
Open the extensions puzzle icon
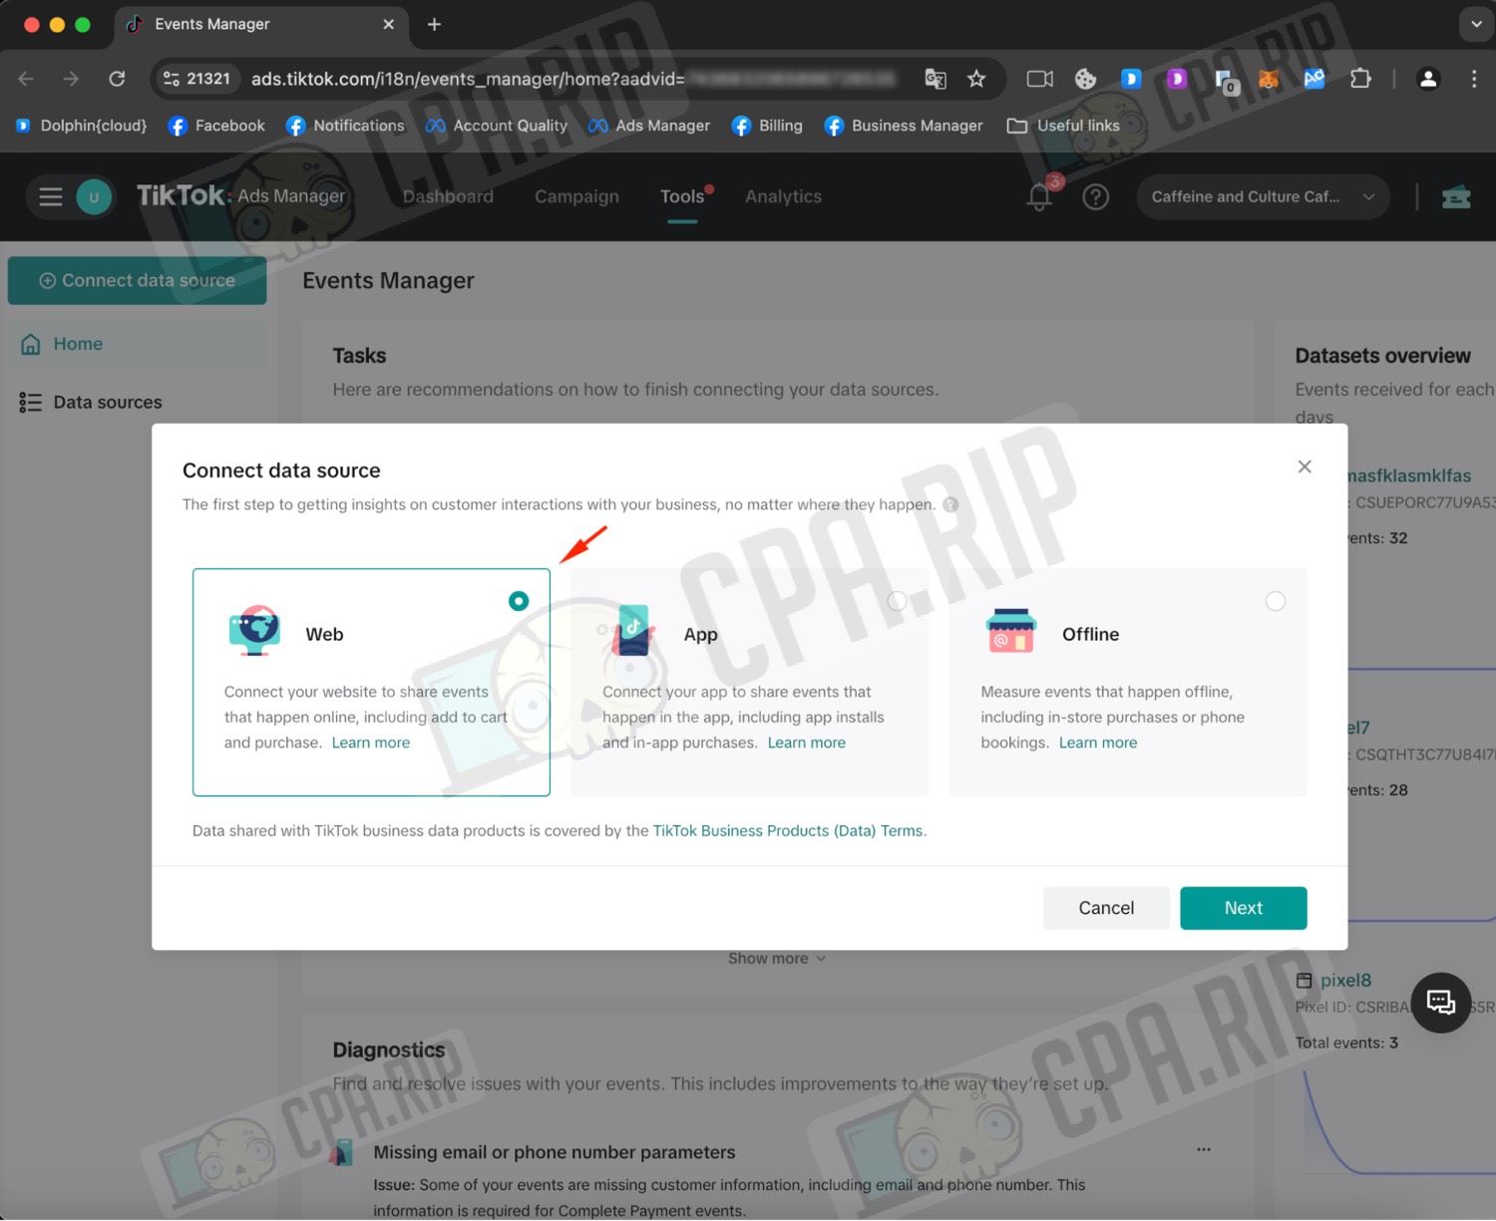coord(1360,79)
